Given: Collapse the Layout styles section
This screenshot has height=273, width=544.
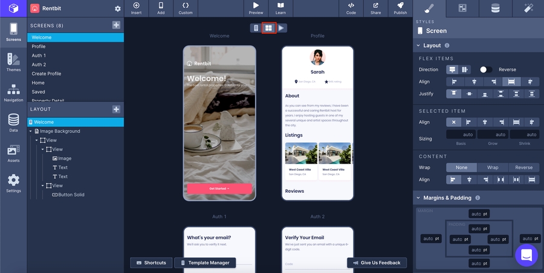Looking at the screenshot, I should click(x=418, y=45).
